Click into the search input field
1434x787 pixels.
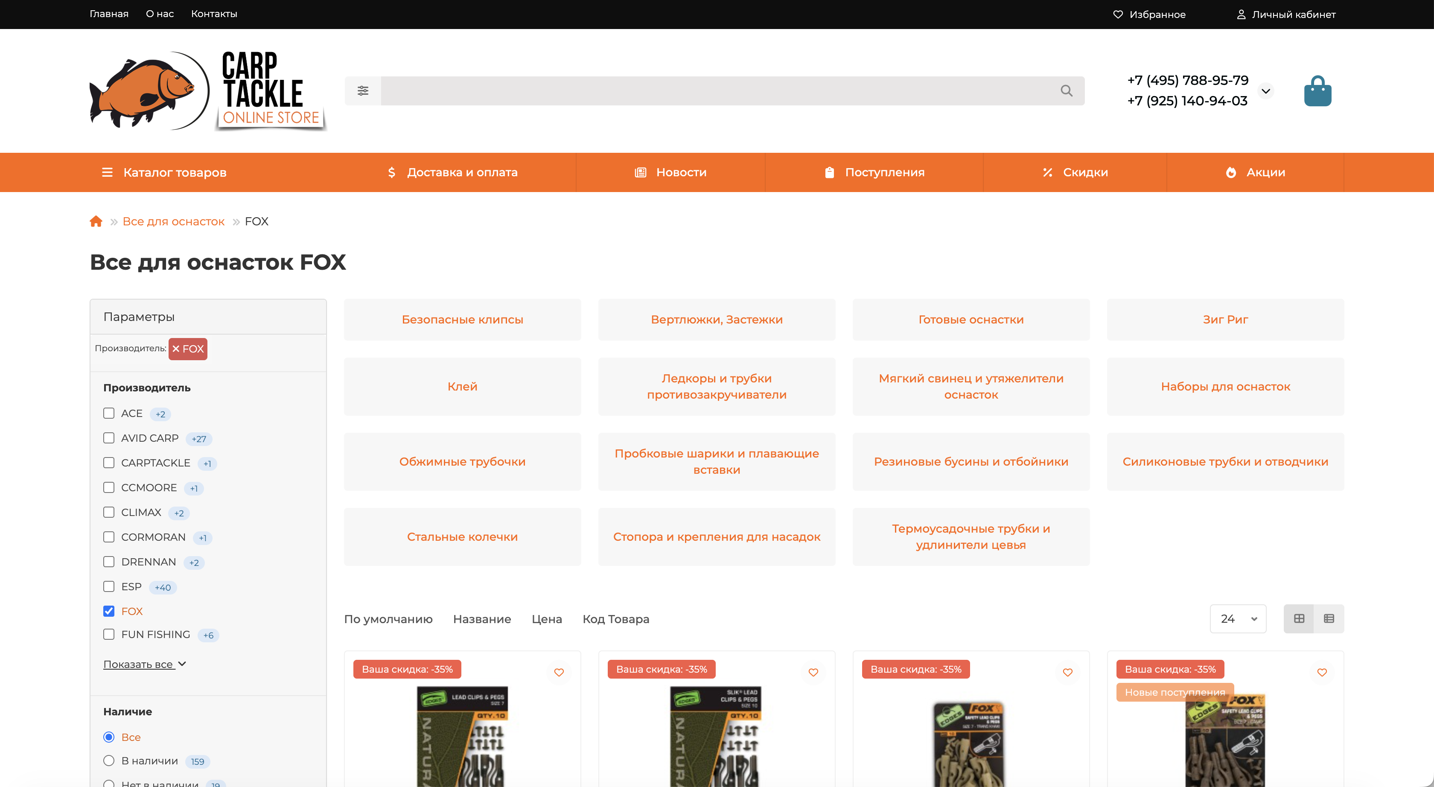coord(718,91)
